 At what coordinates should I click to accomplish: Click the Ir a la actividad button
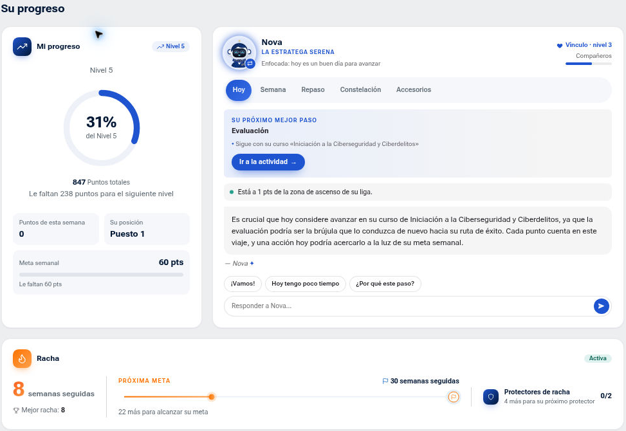coord(268,162)
